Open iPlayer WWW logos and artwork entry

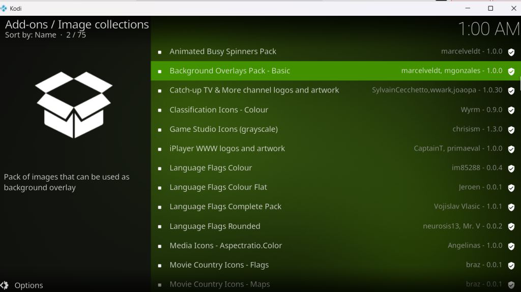coord(336,149)
